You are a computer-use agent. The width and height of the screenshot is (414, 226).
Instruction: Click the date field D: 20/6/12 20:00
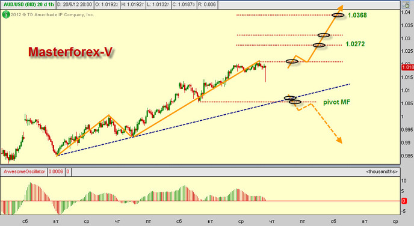75,4
